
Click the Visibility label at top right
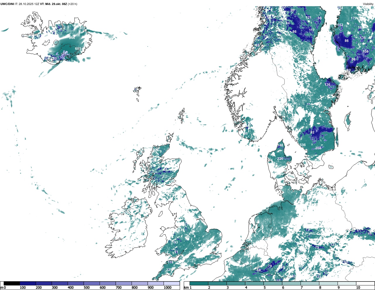368,4
